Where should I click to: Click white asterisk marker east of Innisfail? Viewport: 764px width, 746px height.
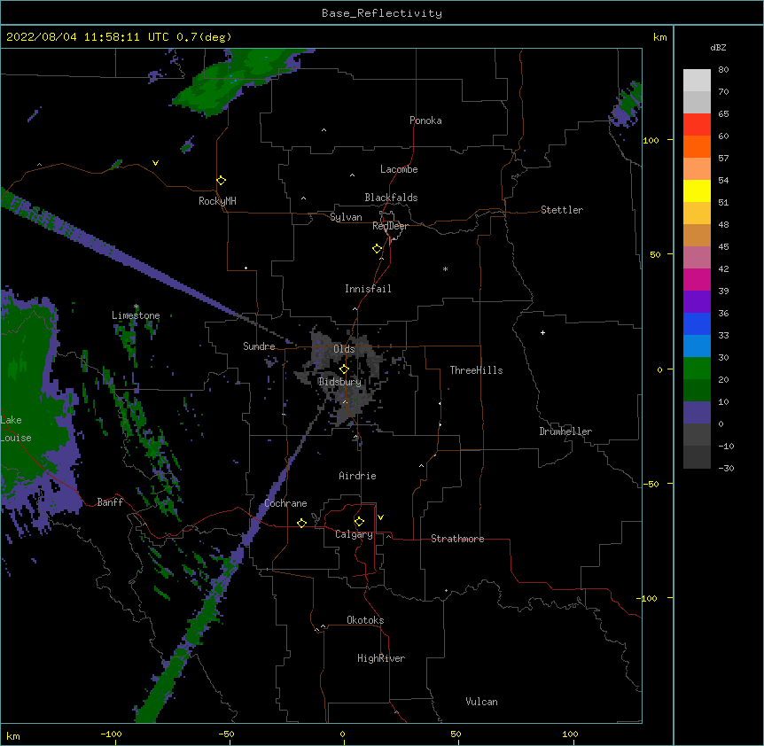(x=445, y=268)
